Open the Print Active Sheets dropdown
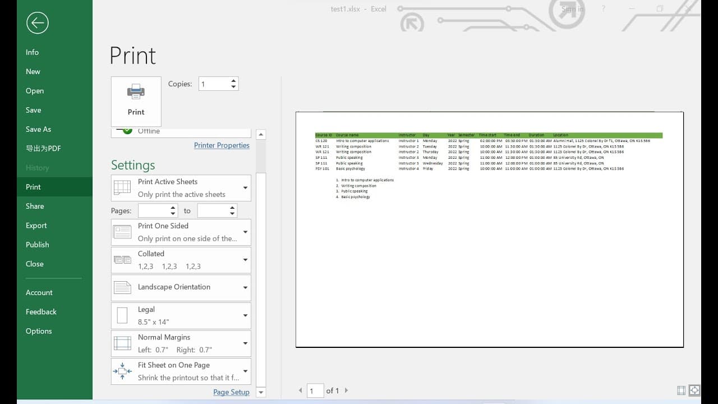The image size is (718, 404). [181, 188]
